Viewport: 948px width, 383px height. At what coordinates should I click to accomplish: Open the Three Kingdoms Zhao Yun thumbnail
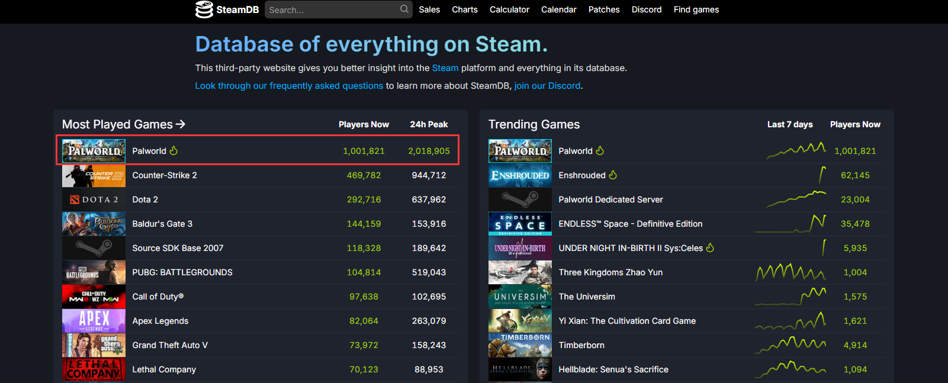[520, 272]
